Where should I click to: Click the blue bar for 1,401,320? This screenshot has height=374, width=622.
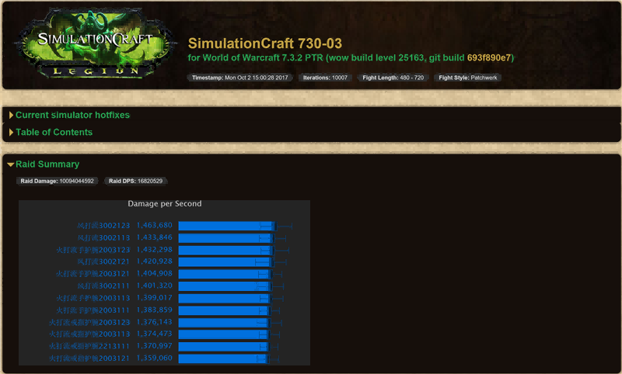pyautogui.click(x=225, y=286)
